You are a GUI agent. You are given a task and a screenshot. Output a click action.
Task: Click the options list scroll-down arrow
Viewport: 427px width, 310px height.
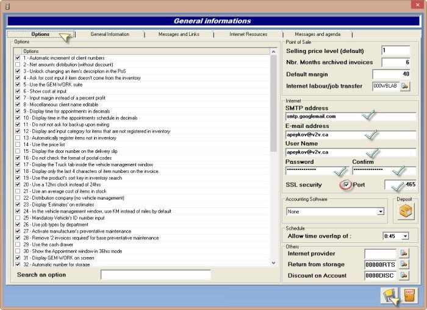[273, 263]
